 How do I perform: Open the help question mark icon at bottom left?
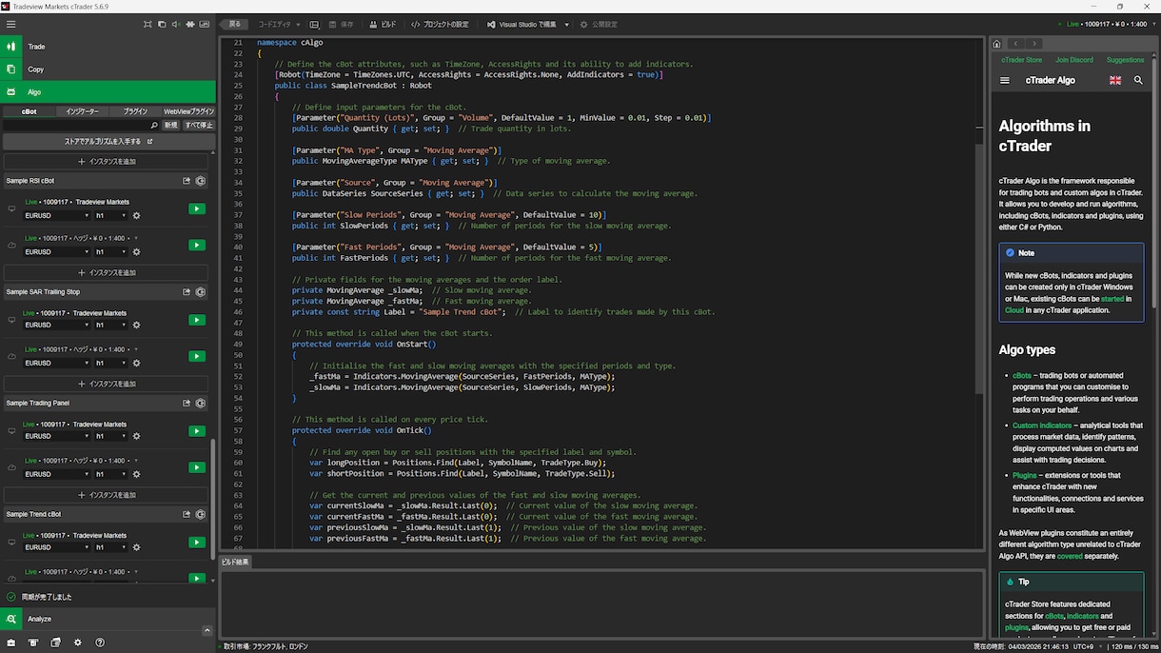tap(100, 643)
